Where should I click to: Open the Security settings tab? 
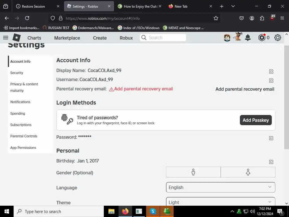(x=30, y=73)
